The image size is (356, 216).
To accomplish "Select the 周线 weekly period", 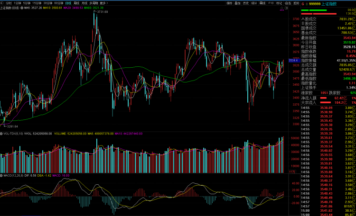I will click(76, 3).
